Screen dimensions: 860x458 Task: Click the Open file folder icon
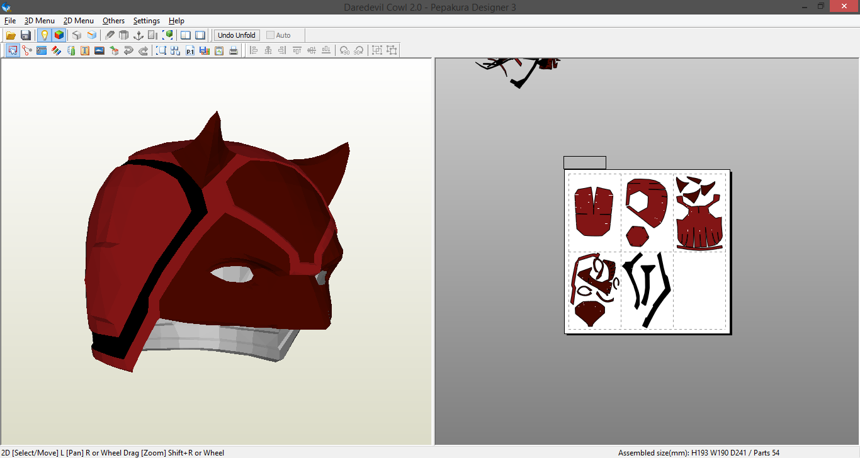click(x=11, y=35)
